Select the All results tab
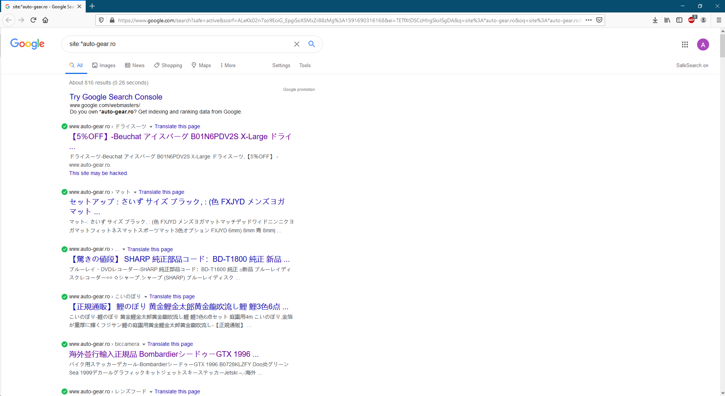 [76, 65]
